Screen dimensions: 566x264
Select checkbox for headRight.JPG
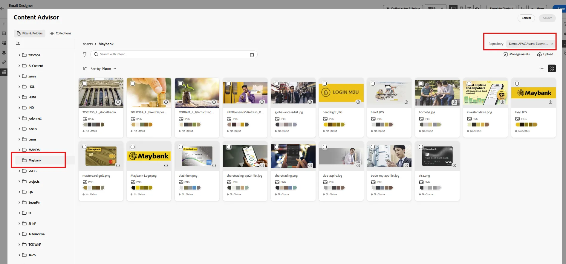pos(325,84)
